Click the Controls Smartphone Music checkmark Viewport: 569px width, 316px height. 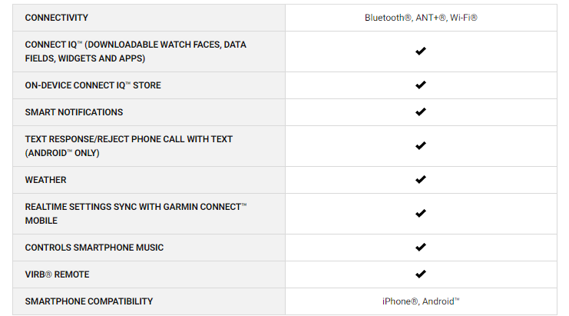click(x=420, y=248)
